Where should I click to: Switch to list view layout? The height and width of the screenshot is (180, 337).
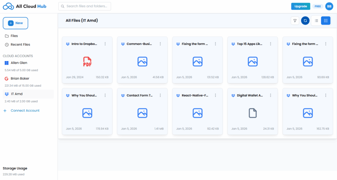pos(316,21)
